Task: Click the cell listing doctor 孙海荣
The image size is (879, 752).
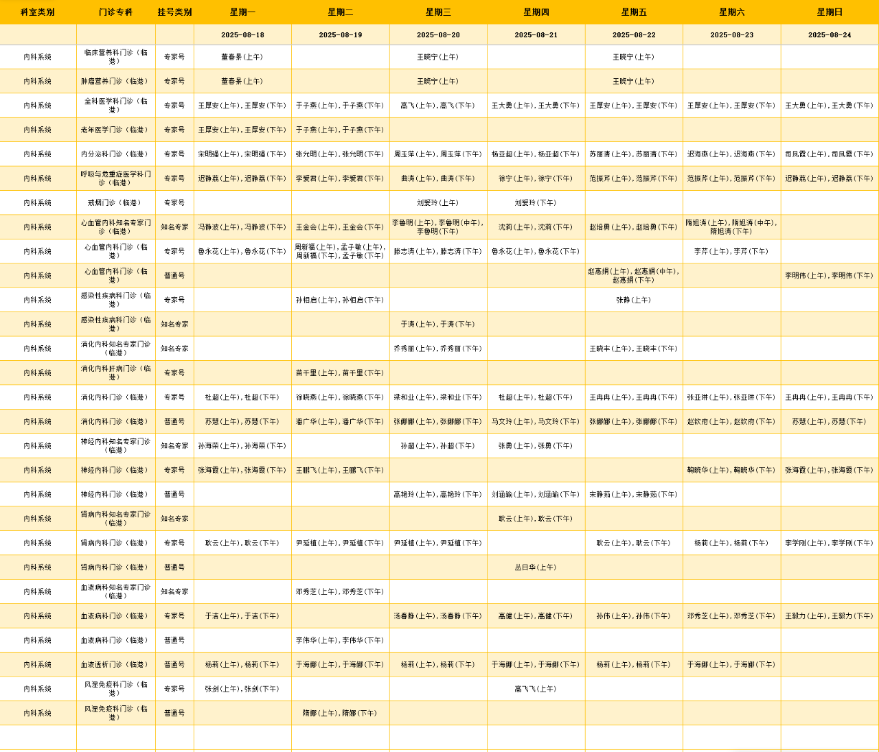Action: (242, 446)
